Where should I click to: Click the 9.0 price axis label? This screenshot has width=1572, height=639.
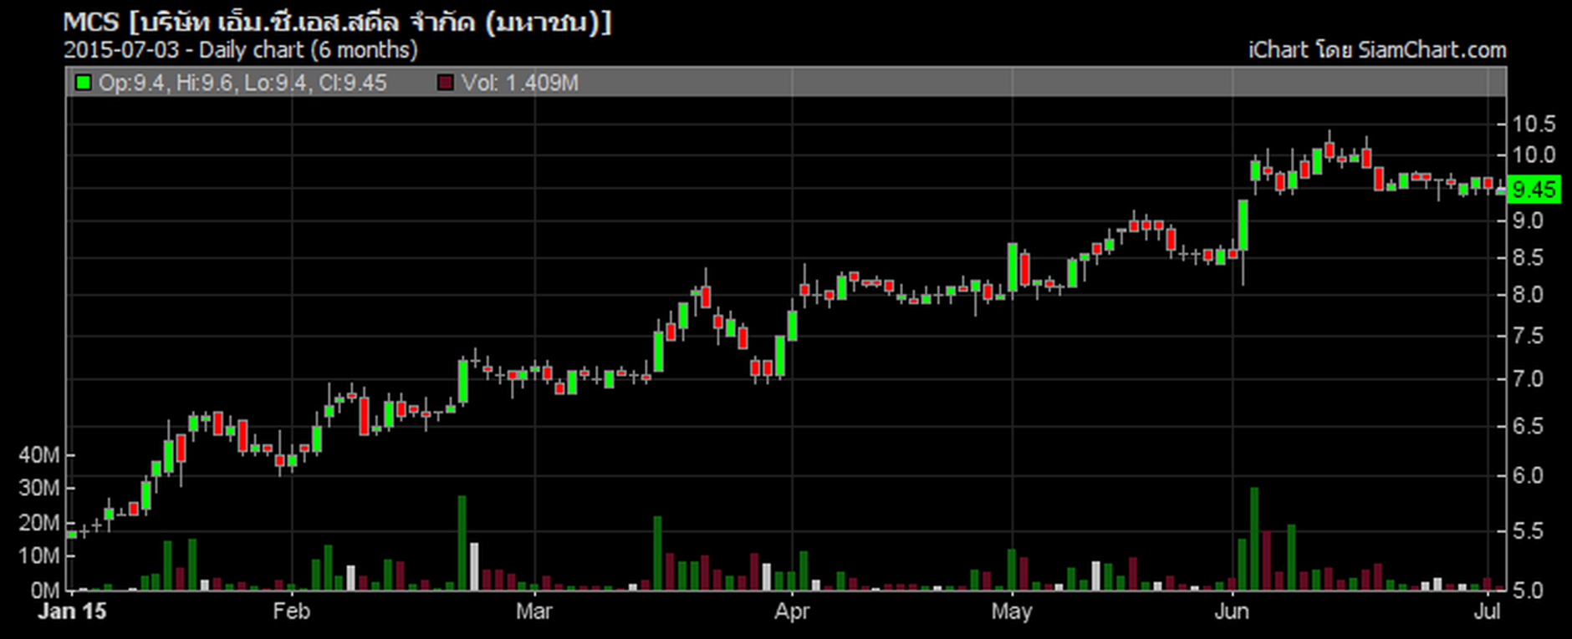1528,221
